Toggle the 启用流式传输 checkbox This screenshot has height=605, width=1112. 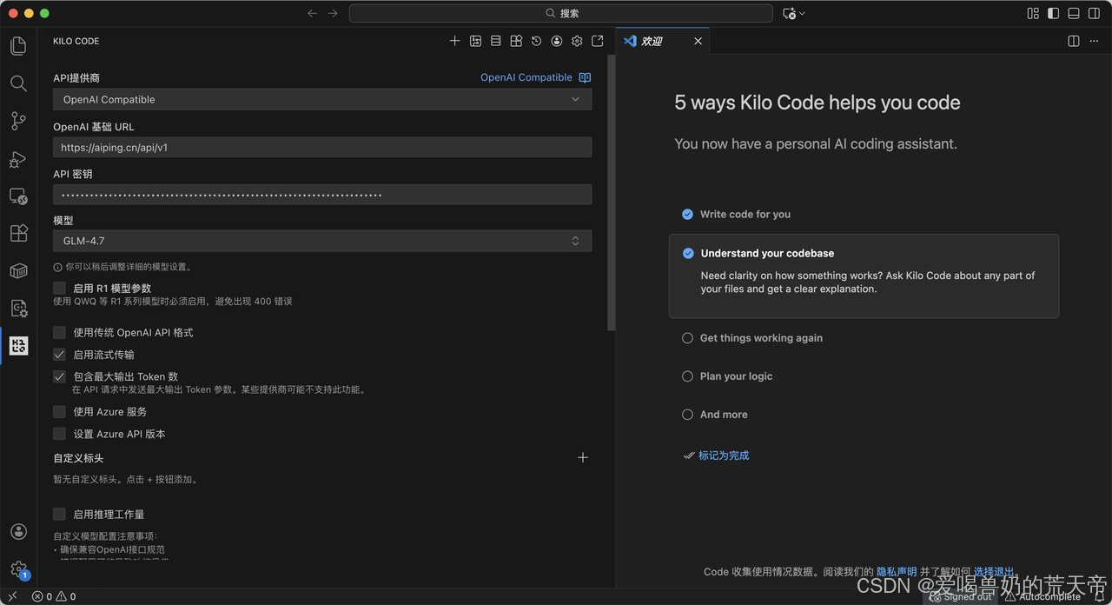[x=59, y=355]
